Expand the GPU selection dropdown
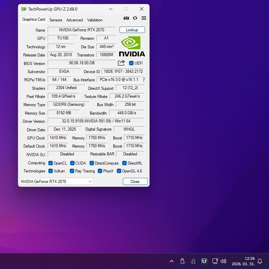Image resolution: width=269 pixels, height=269 pixels. point(57,182)
